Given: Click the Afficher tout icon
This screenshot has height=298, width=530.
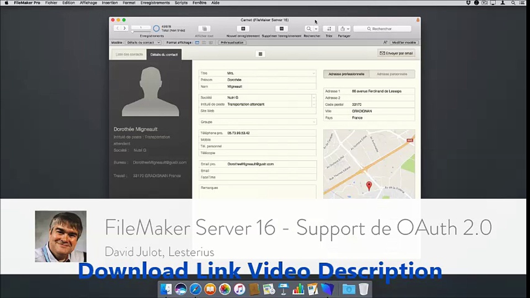Looking at the screenshot, I should (x=204, y=29).
